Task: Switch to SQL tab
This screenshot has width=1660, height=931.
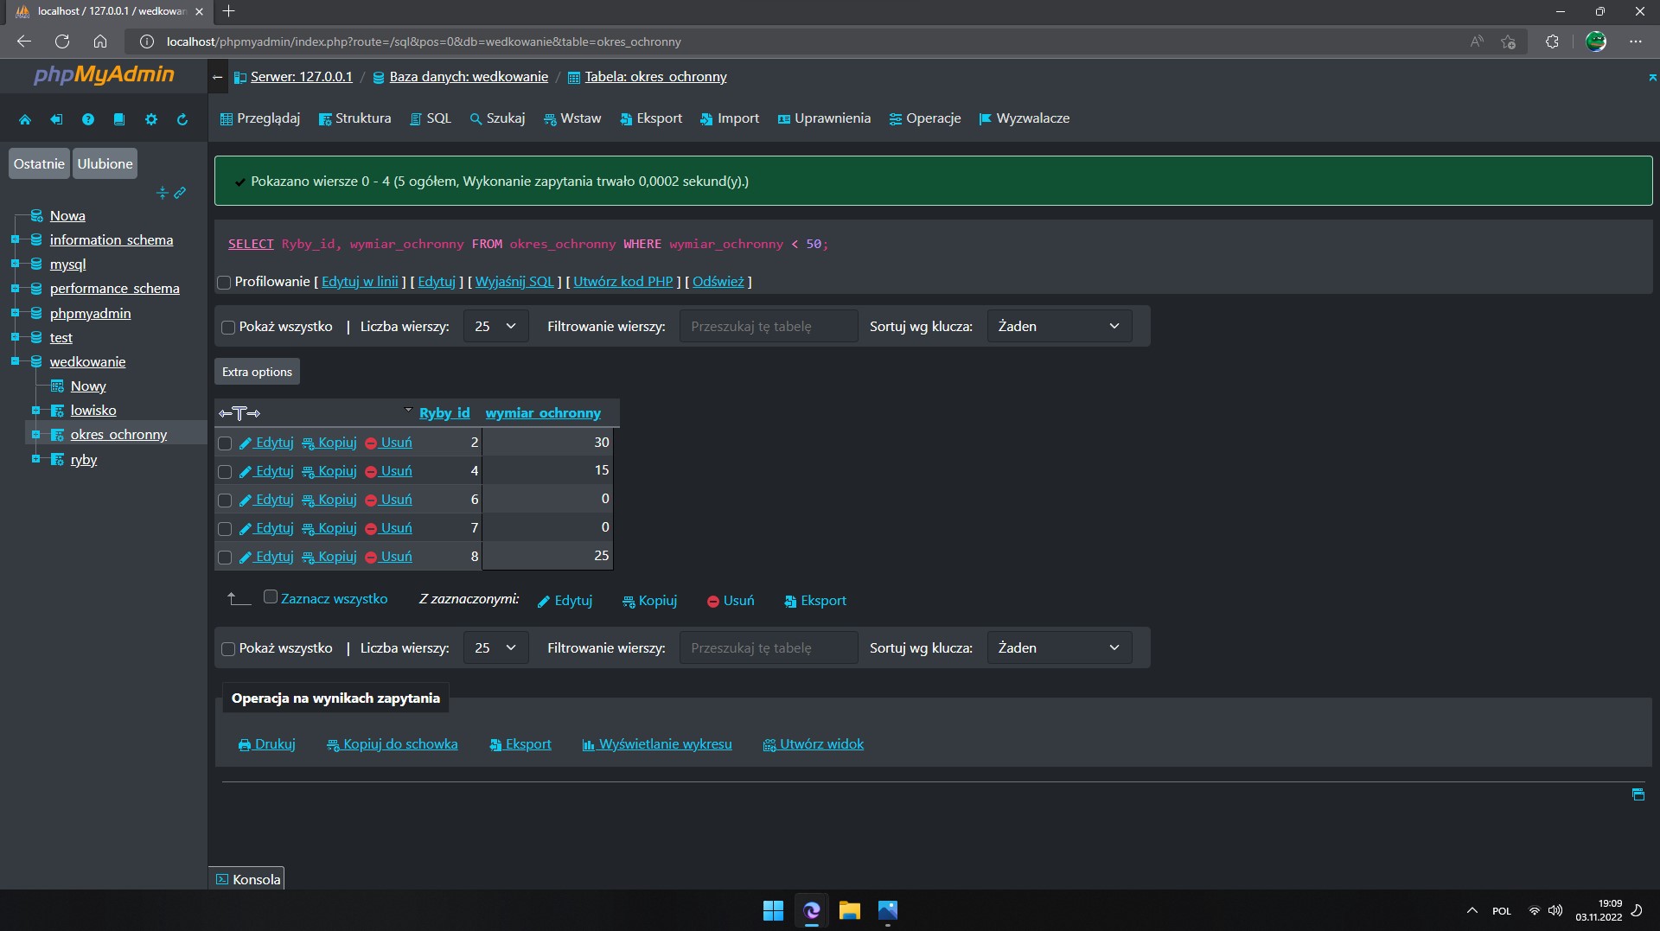Action: (431, 118)
